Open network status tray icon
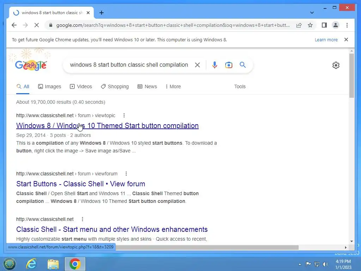361x271 pixels. [317, 264]
